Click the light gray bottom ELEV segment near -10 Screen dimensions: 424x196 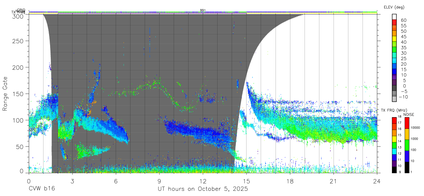point(395,100)
